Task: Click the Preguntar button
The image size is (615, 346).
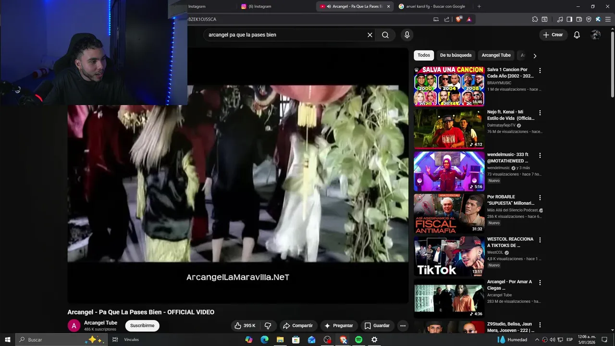Action: (339, 325)
